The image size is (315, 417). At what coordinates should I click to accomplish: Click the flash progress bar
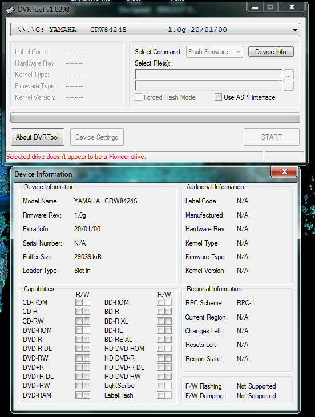[155, 118]
